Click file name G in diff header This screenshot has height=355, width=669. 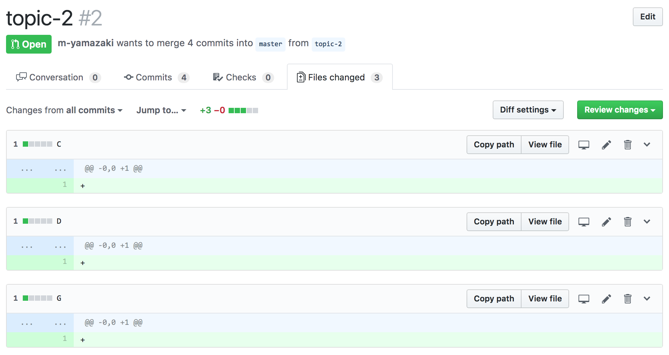click(59, 298)
